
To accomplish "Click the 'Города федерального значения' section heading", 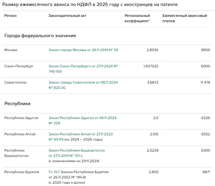I will pyautogui.click(x=40, y=36).
